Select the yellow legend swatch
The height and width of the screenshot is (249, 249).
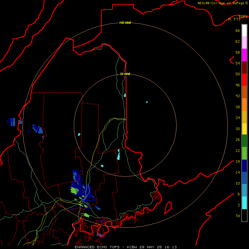pos(244,129)
